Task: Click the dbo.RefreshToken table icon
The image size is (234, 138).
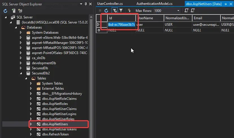Action: [38, 134]
